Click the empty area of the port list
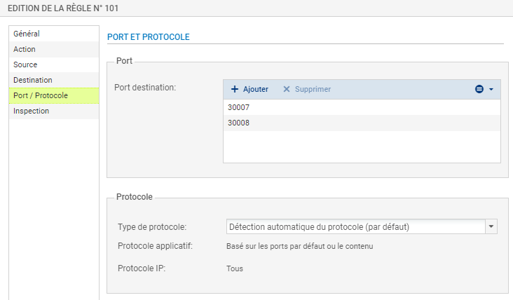This screenshot has height=300, width=513. tap(362, 146)
